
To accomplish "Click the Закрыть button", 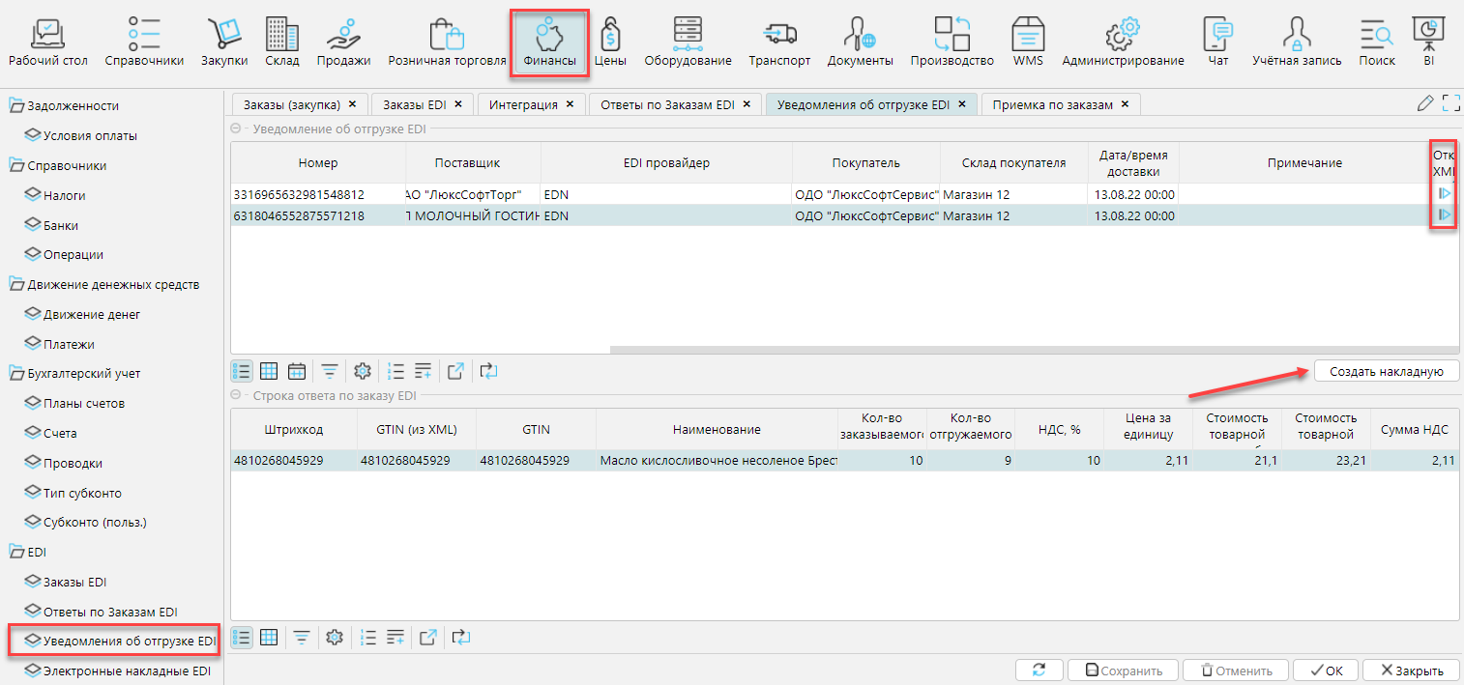I will 1413,671.
